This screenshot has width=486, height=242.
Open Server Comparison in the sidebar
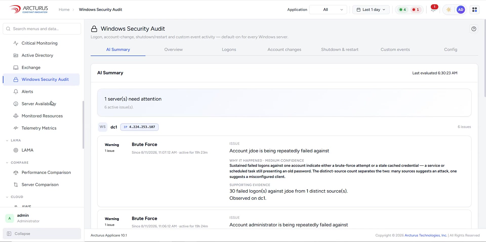tap(41, 185)
